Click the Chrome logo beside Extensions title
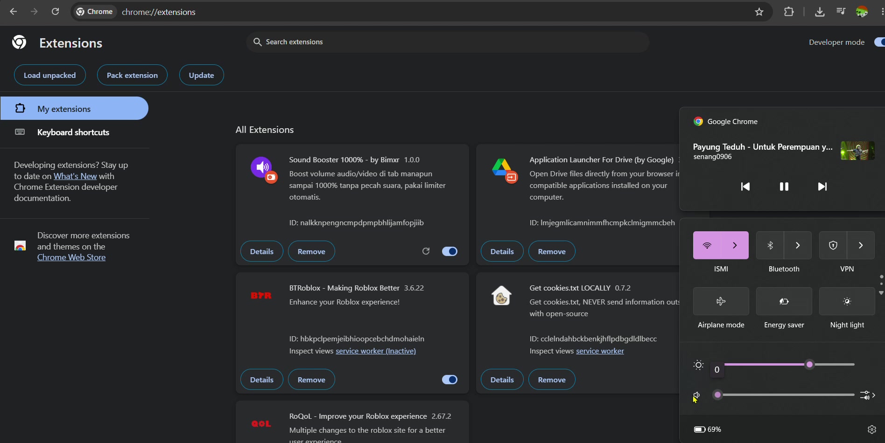Screen dimensions: 885x443 [19, 42]
